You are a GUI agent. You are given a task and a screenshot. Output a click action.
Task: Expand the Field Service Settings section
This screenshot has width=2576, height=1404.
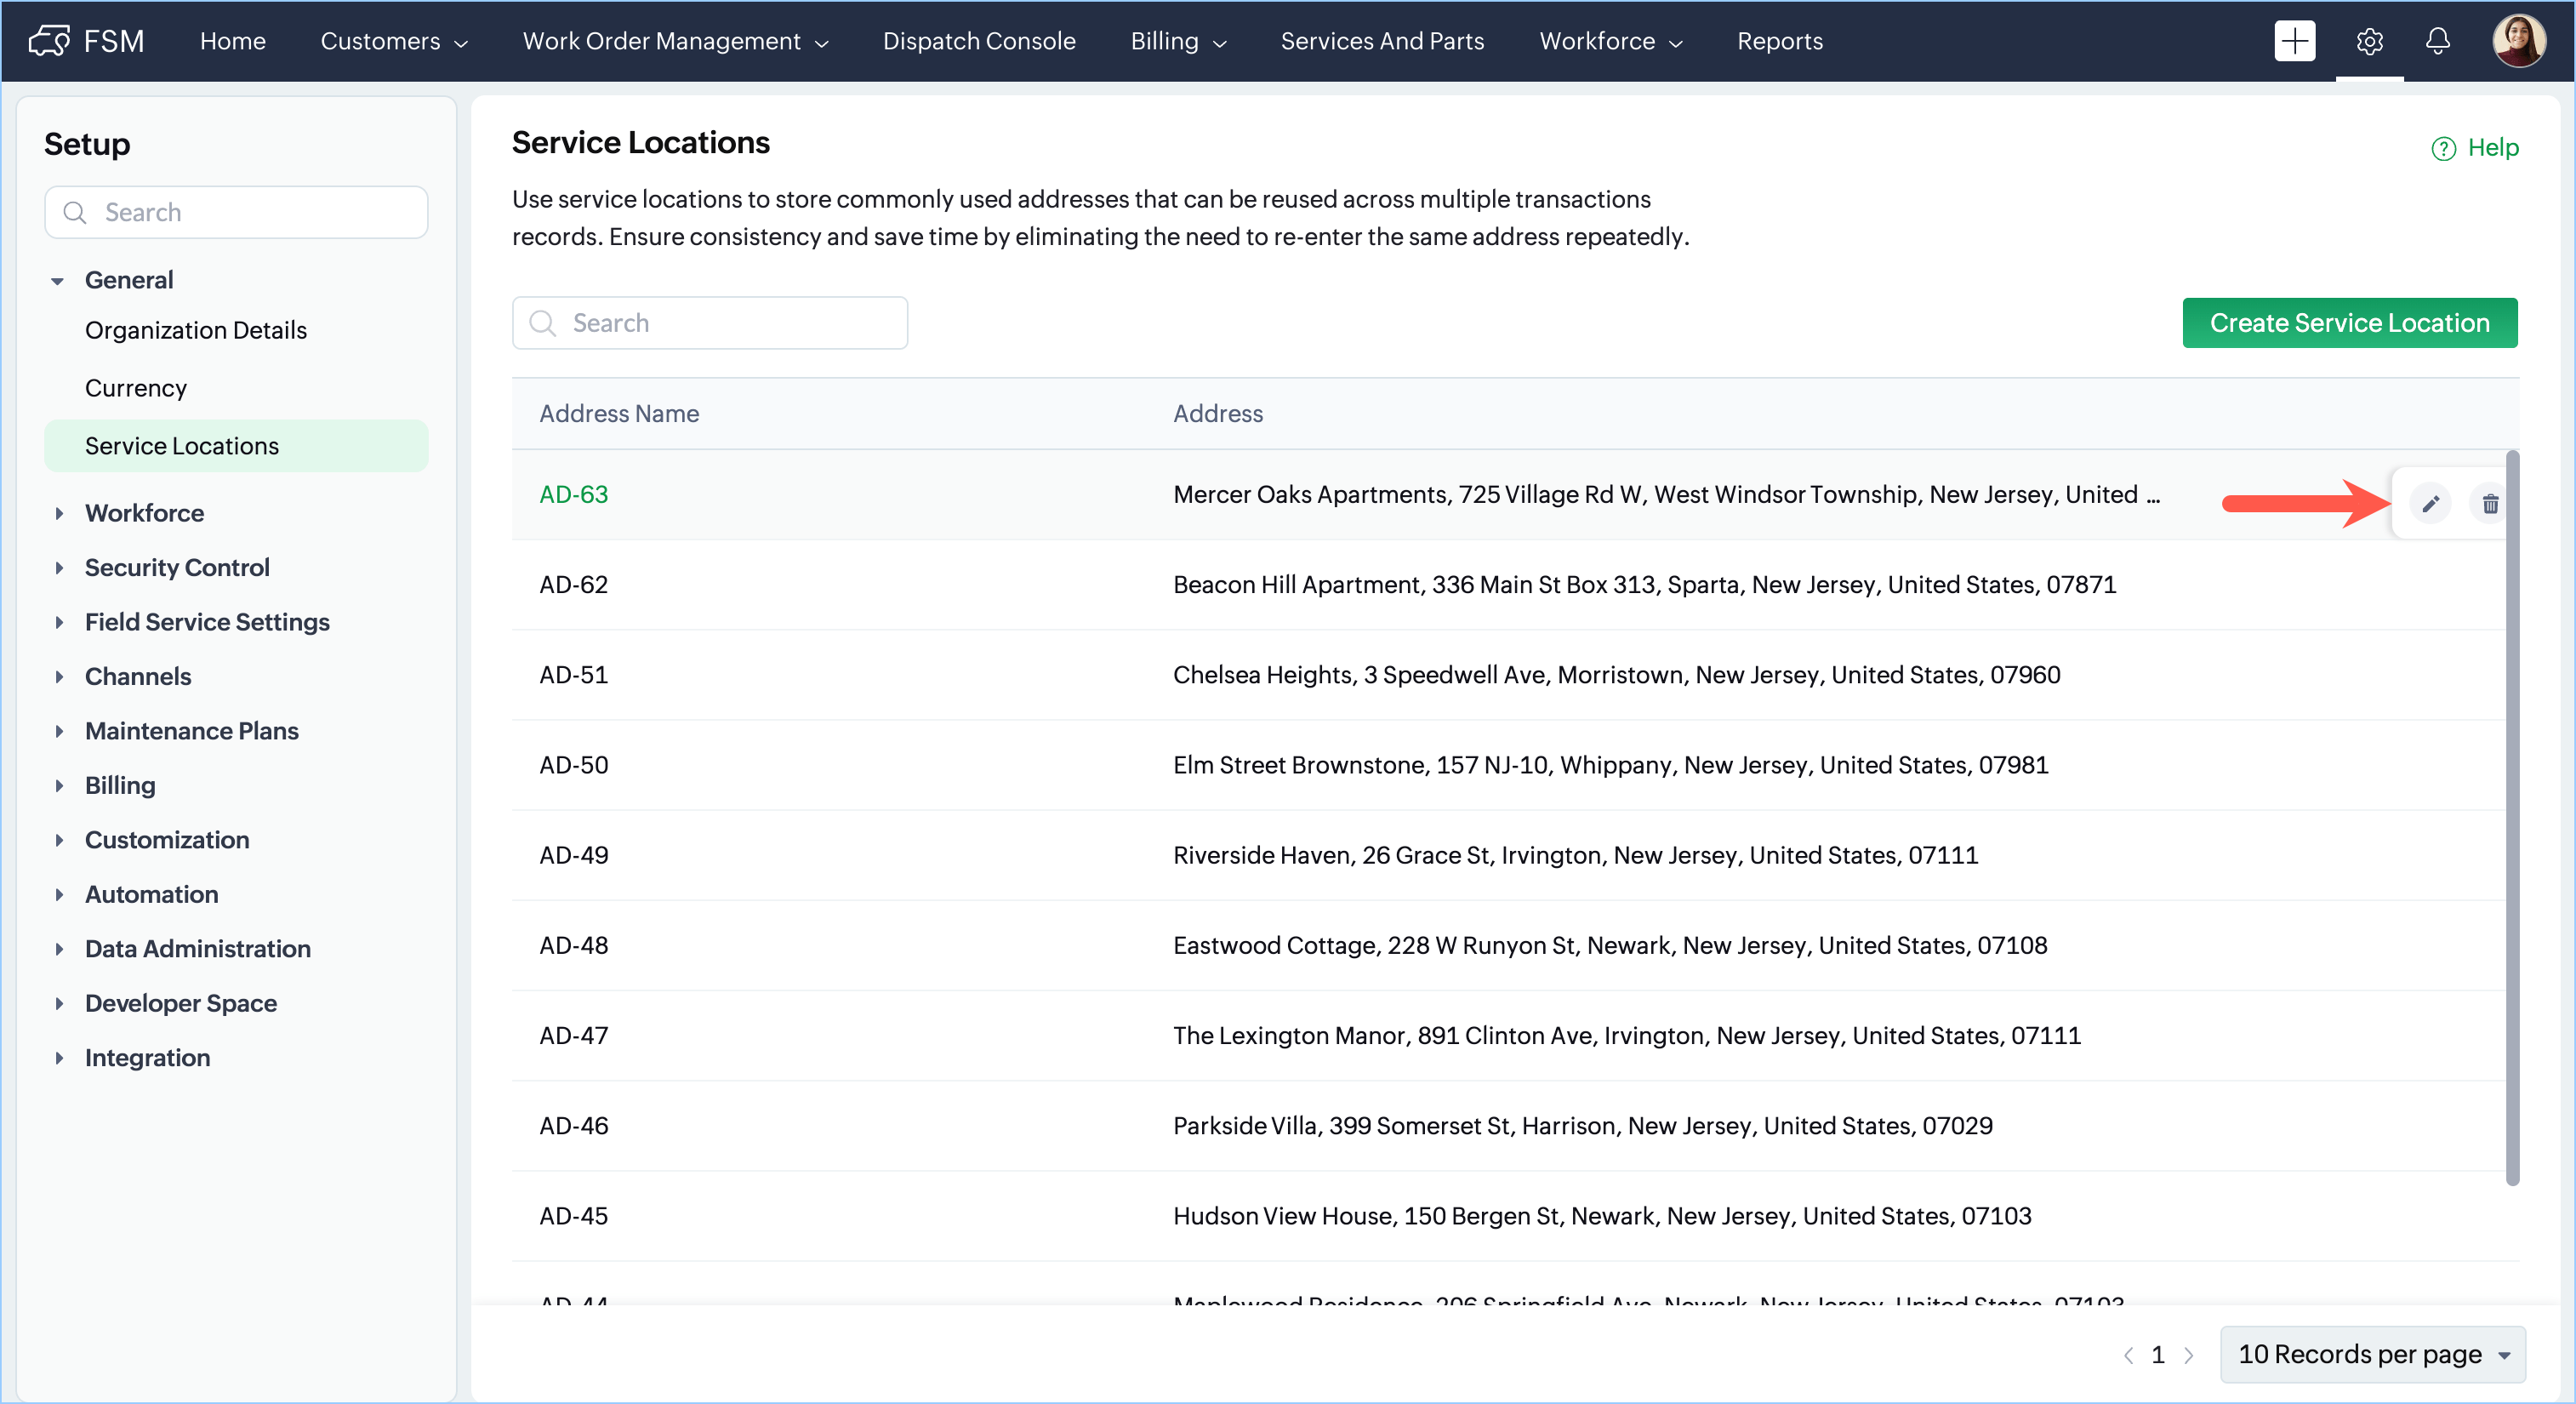tap(59, 622)
